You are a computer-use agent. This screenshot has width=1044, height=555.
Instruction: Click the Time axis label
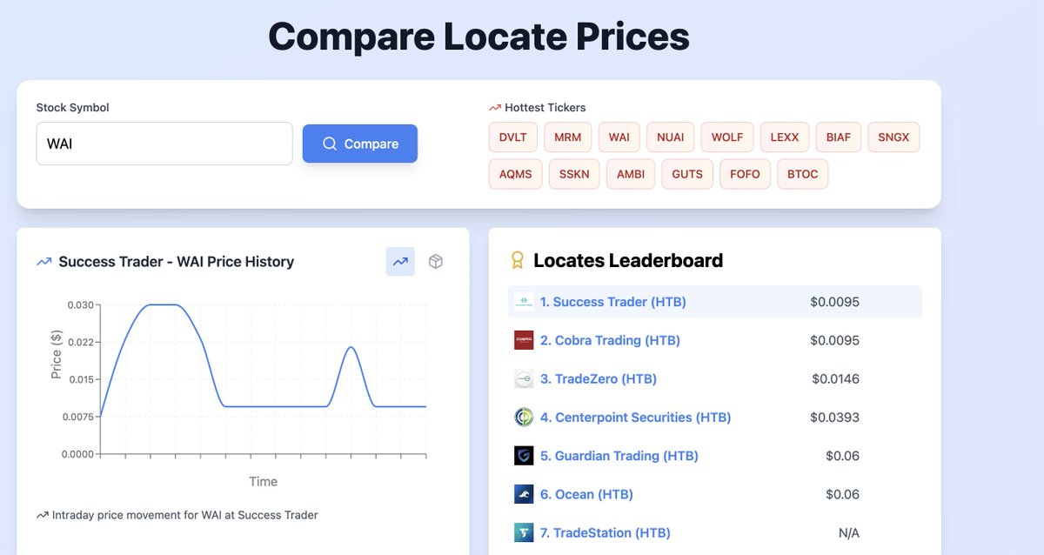pyautogui.click(x=263, y=481)
